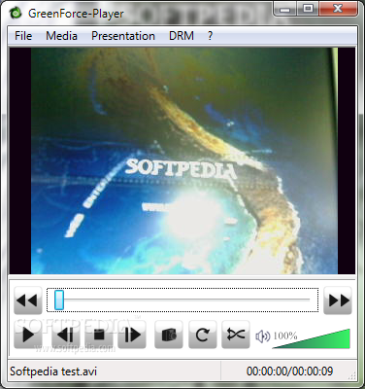Open the File menu
Image resolution: width=365 pixels, height=389 pixels.
tap(23, 36)
